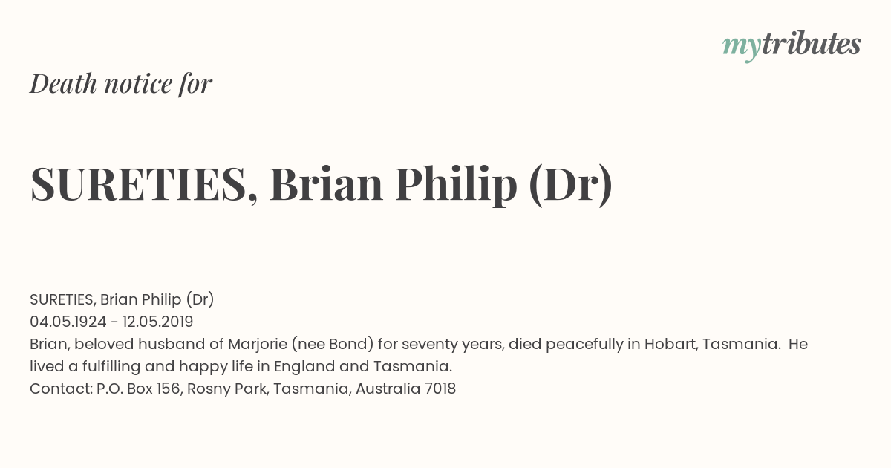Click the "P.O. Box 156" address text

(137, 389)
